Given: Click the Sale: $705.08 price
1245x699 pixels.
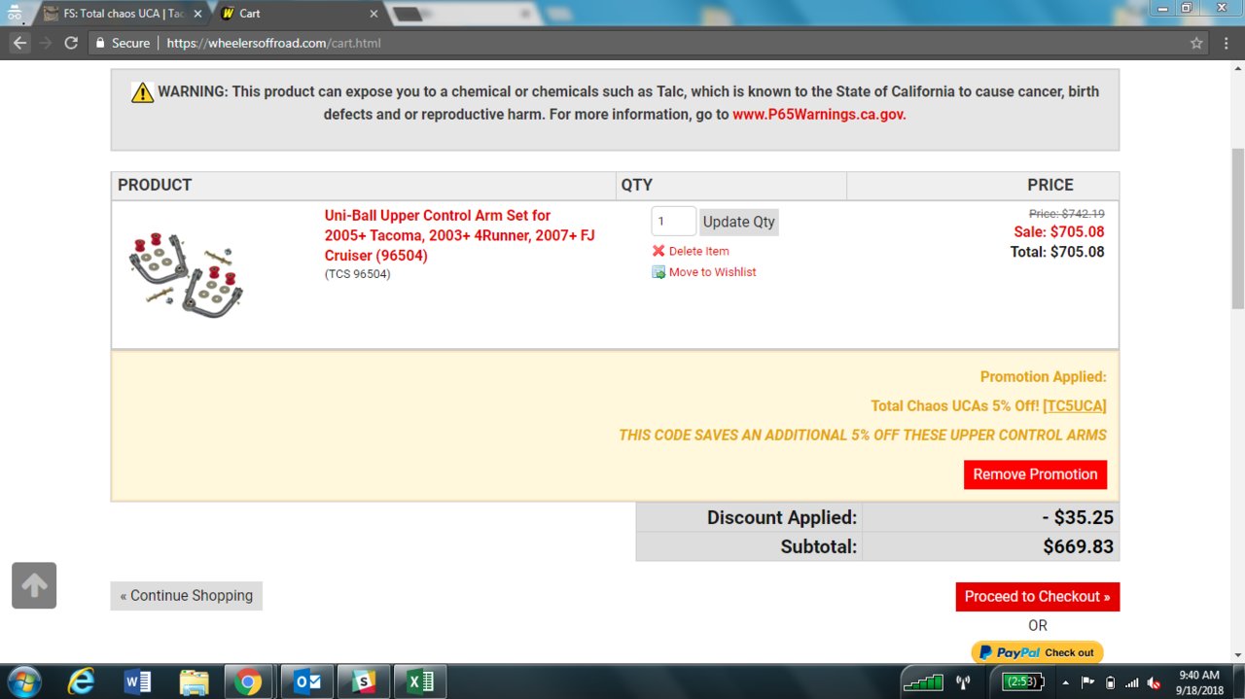Looking at the screenshot, I should tap(1059, 231).
